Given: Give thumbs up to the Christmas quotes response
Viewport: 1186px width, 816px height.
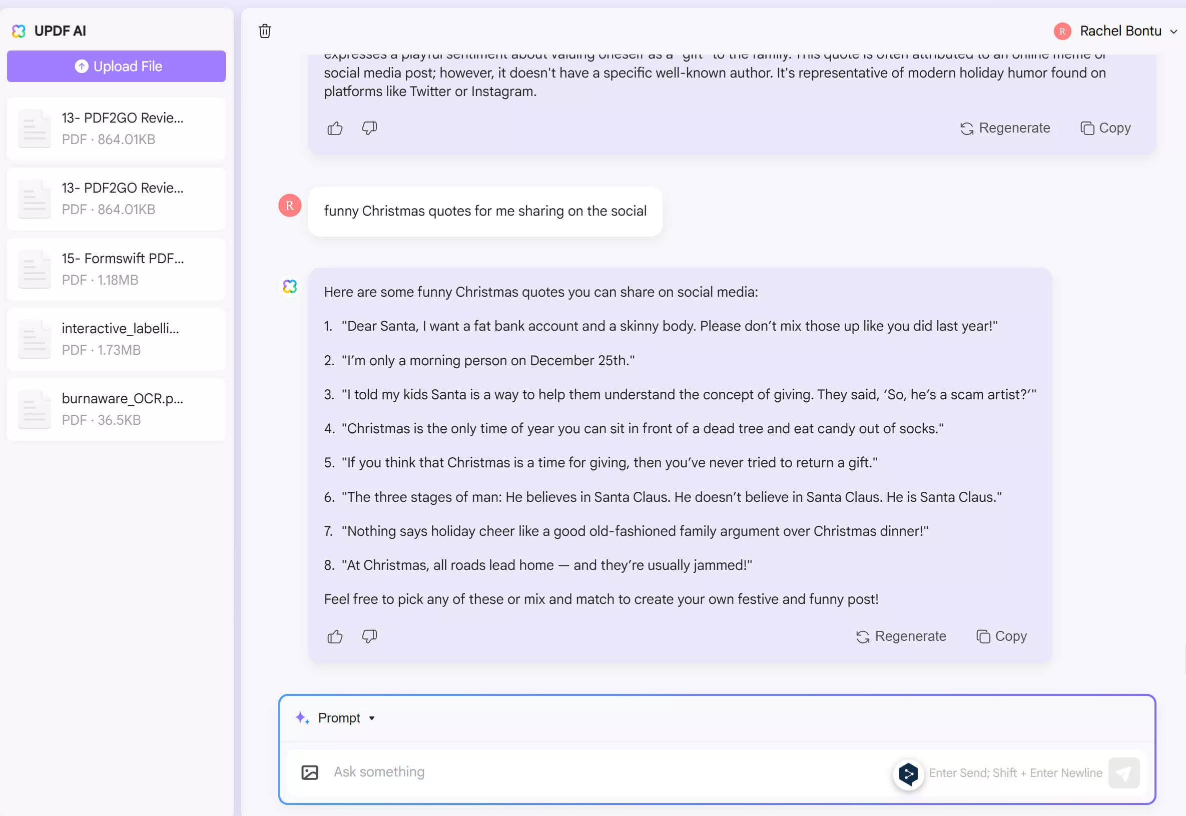Looking at the screenshot, I should pyautogui.click(x=334, y=636).
